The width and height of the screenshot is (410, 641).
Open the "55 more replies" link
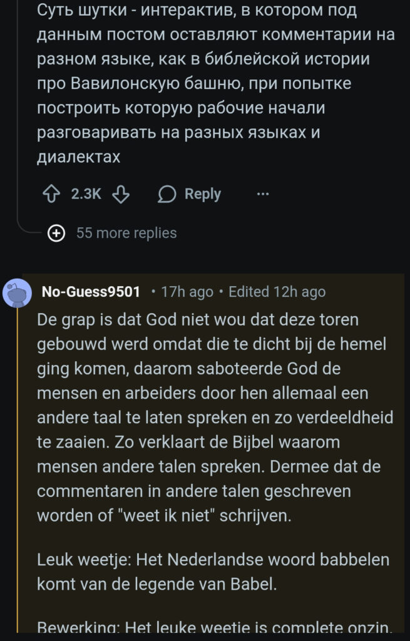(126, 233)
